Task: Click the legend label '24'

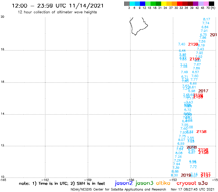Action: tap(165, 8)
